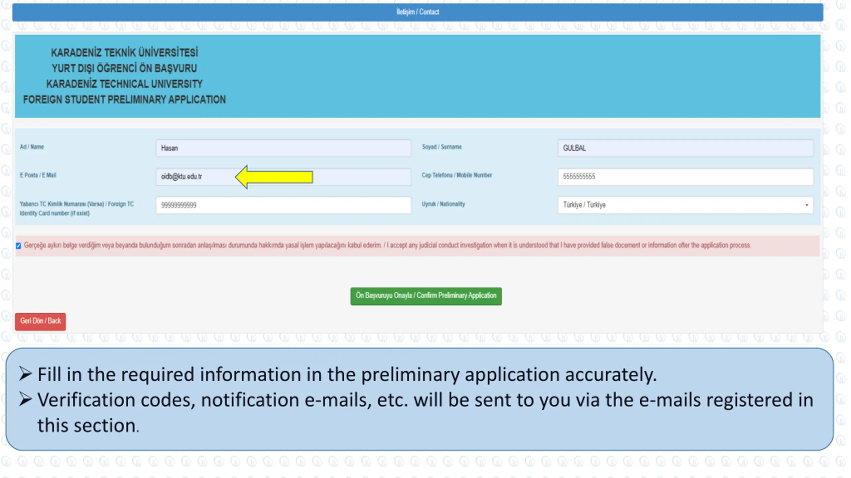851x478 pixels.
Task: Open the İletişim / Contact bar
Action: click(x=418, y=12)
